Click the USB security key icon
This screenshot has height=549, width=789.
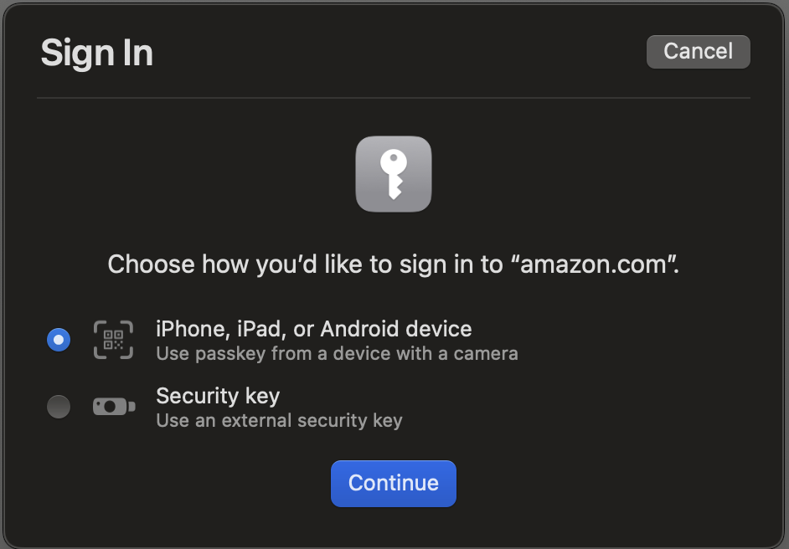tap(114, 406)
